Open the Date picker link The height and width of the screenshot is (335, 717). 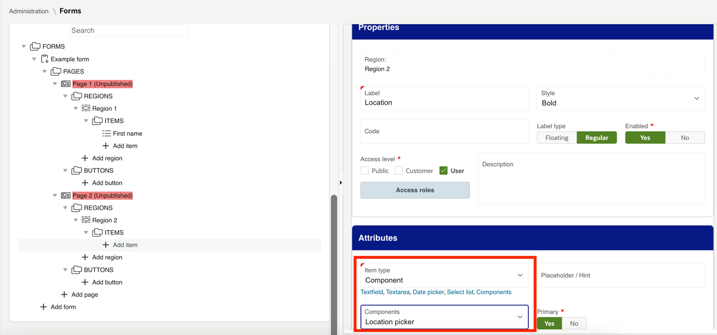(x=428, y=292)
